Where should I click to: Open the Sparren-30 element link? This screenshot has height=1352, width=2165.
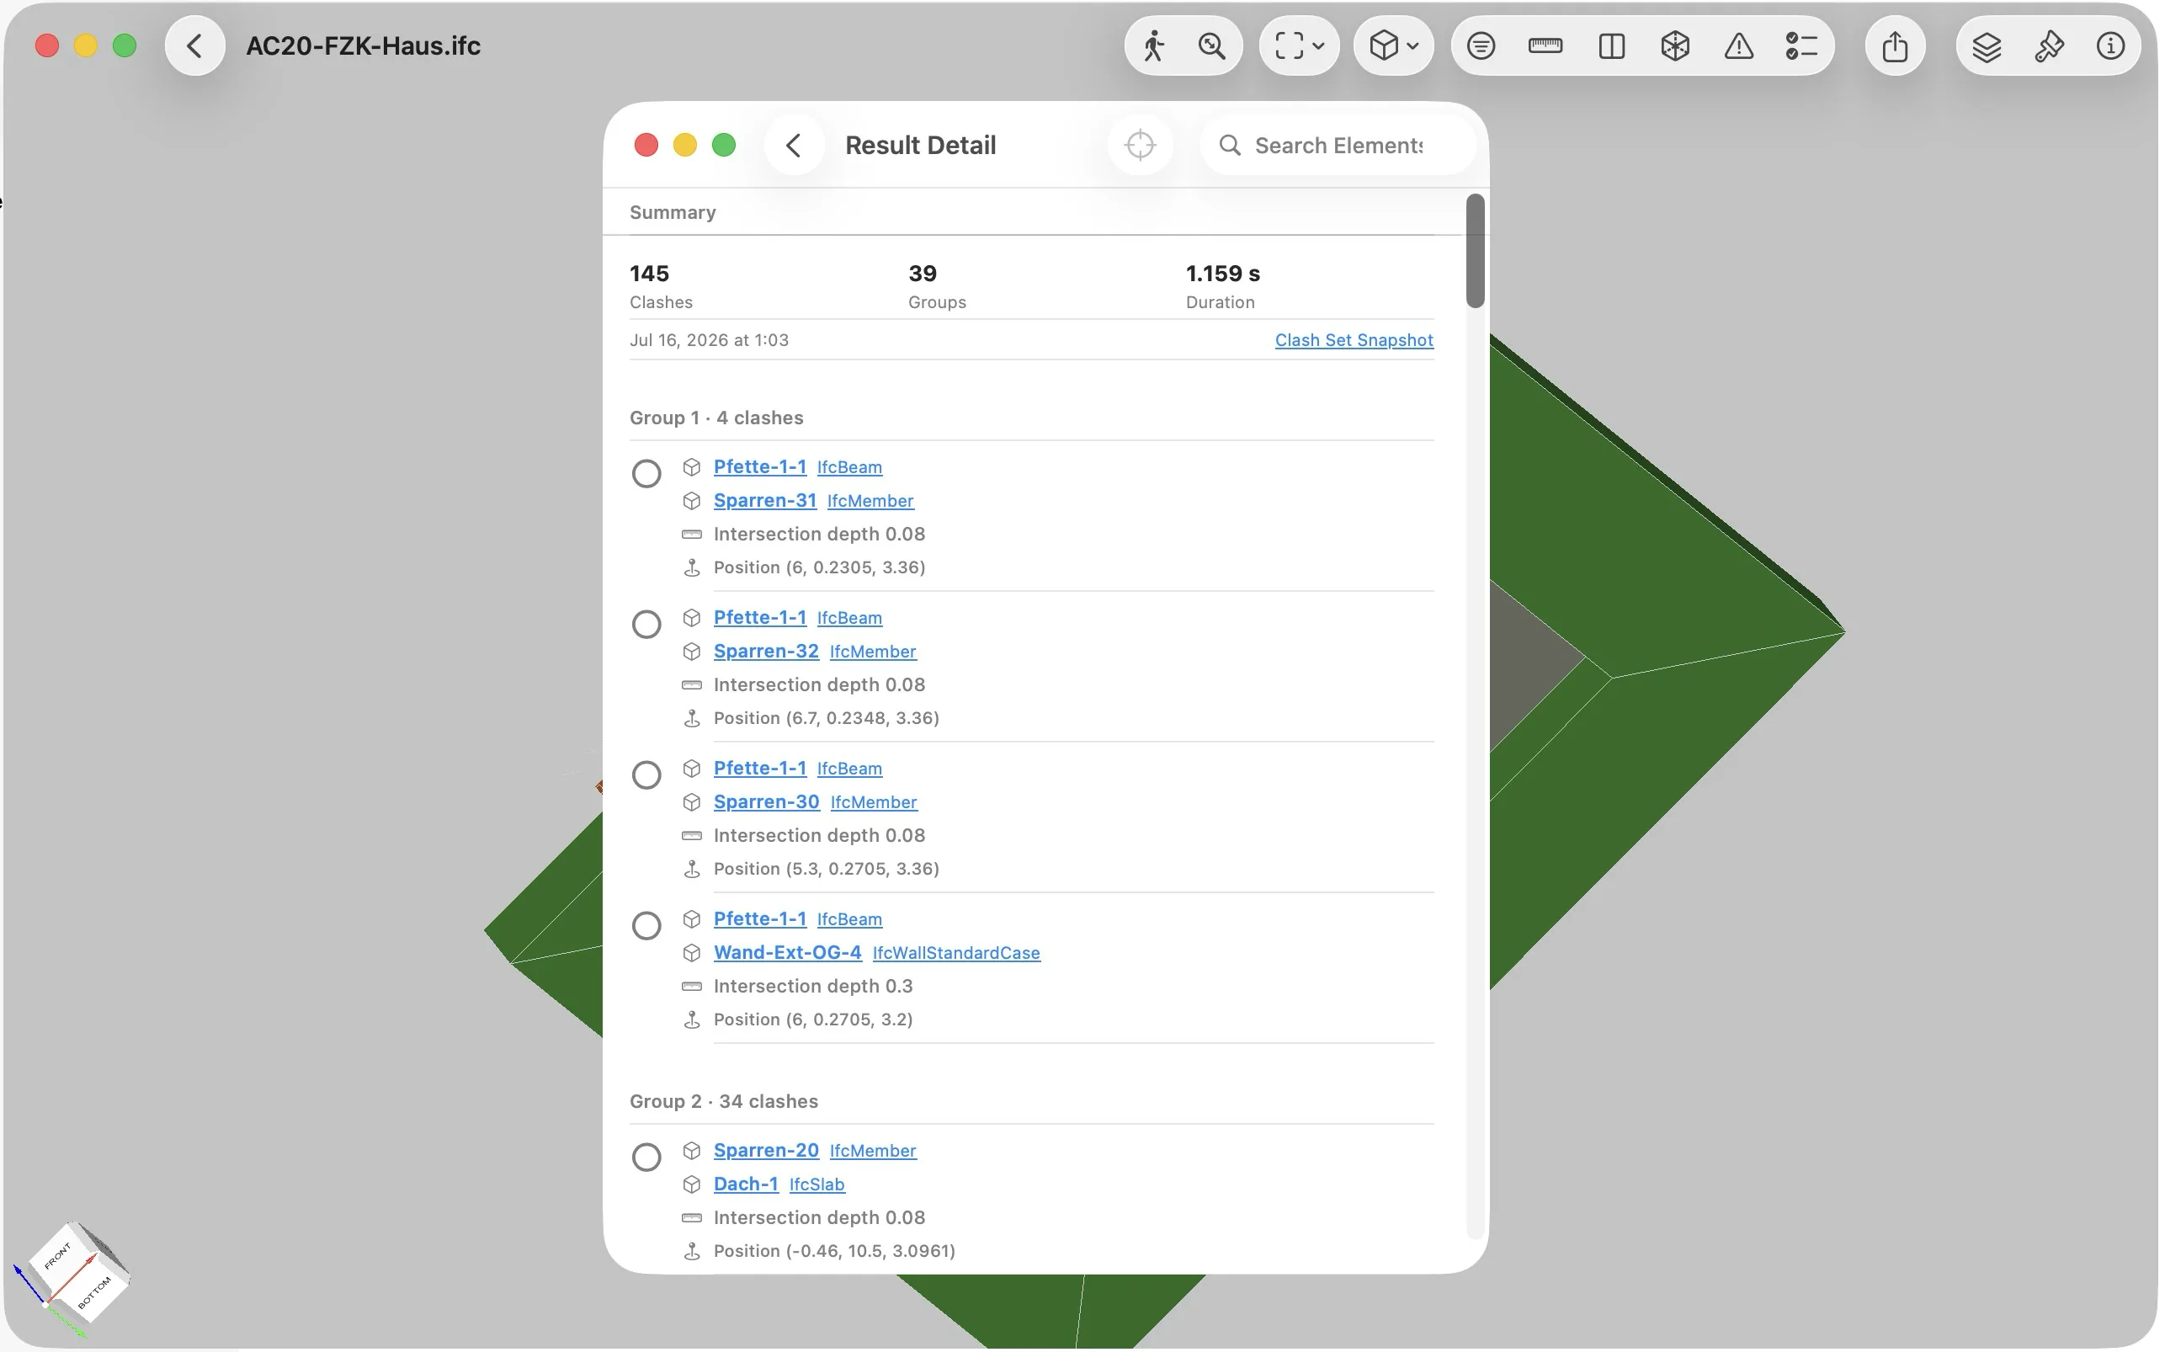click(766, 802)
